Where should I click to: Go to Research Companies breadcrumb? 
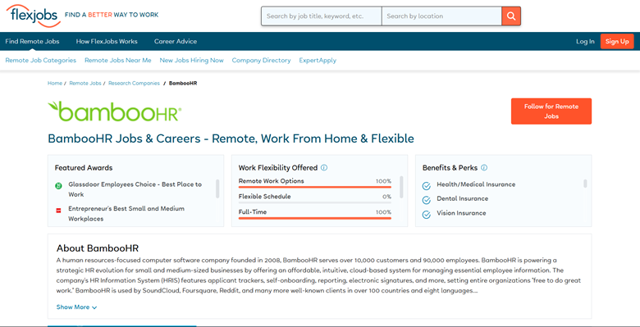pyautogui.click(x=134, y=83)
